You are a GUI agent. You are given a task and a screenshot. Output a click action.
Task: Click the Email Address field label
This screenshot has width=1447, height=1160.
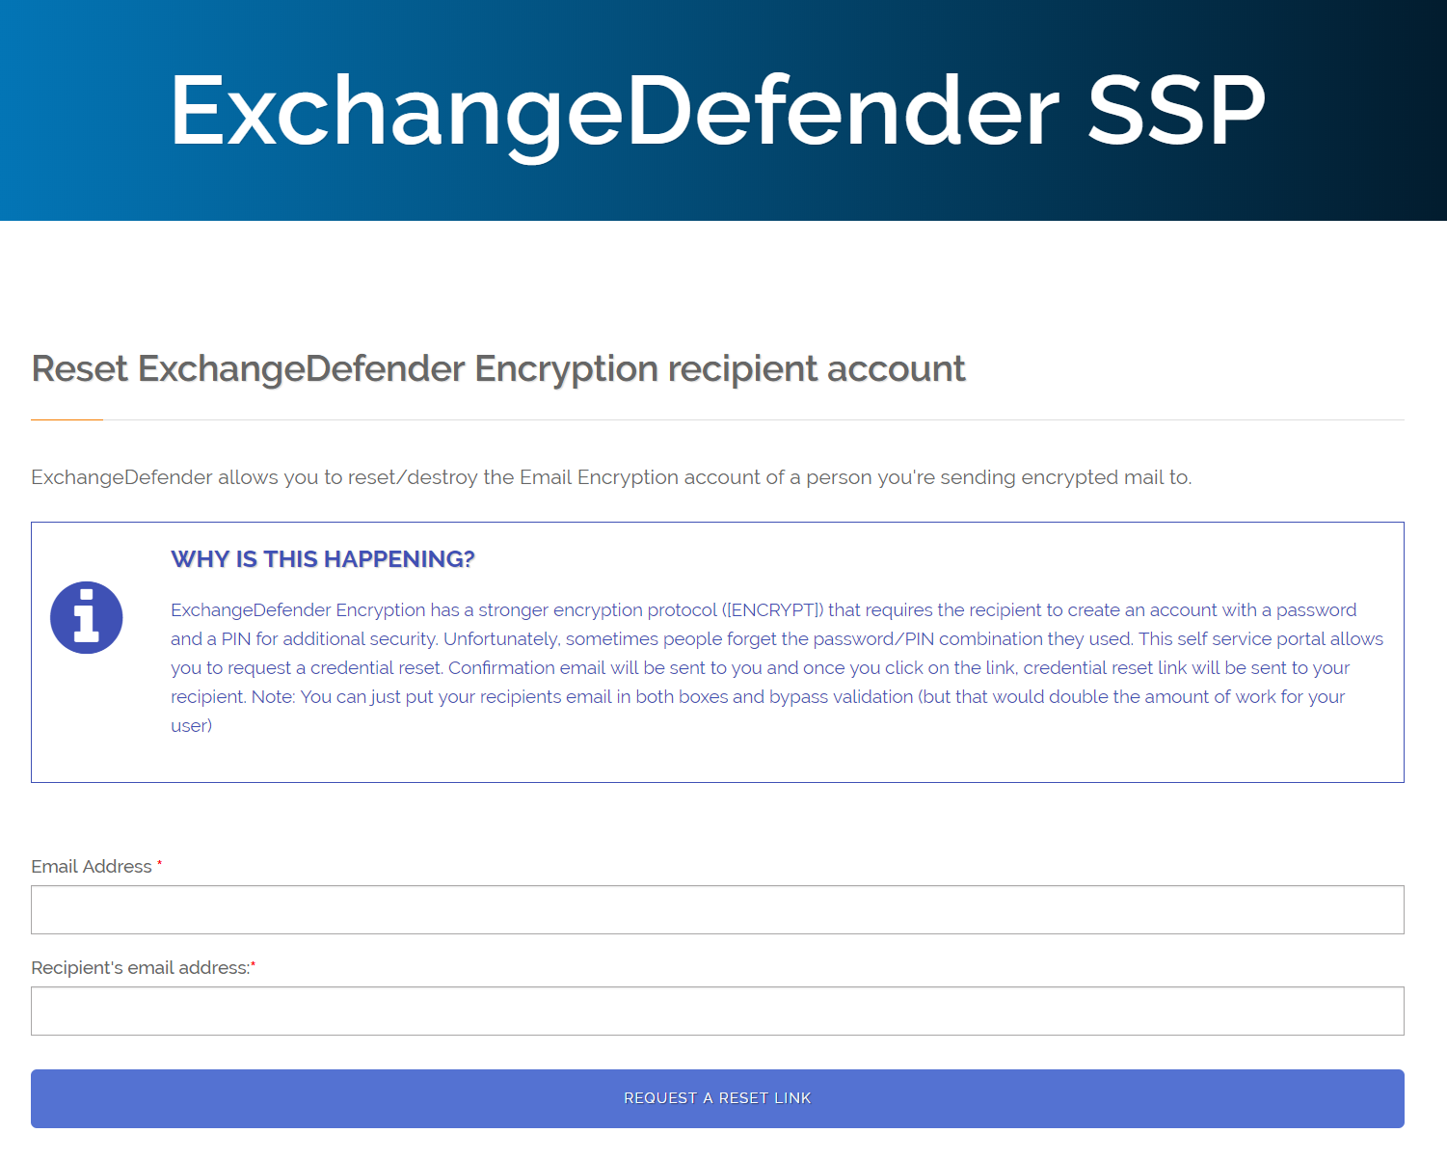tap(92, 867)
